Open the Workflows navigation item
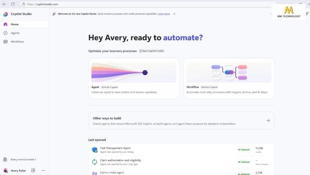Screen dimensions: 310x175 click(x=24, y=42)
